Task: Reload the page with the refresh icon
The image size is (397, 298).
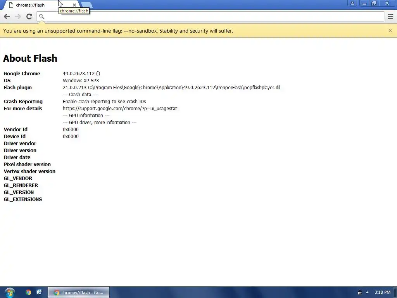Action: tap(29, 16)
